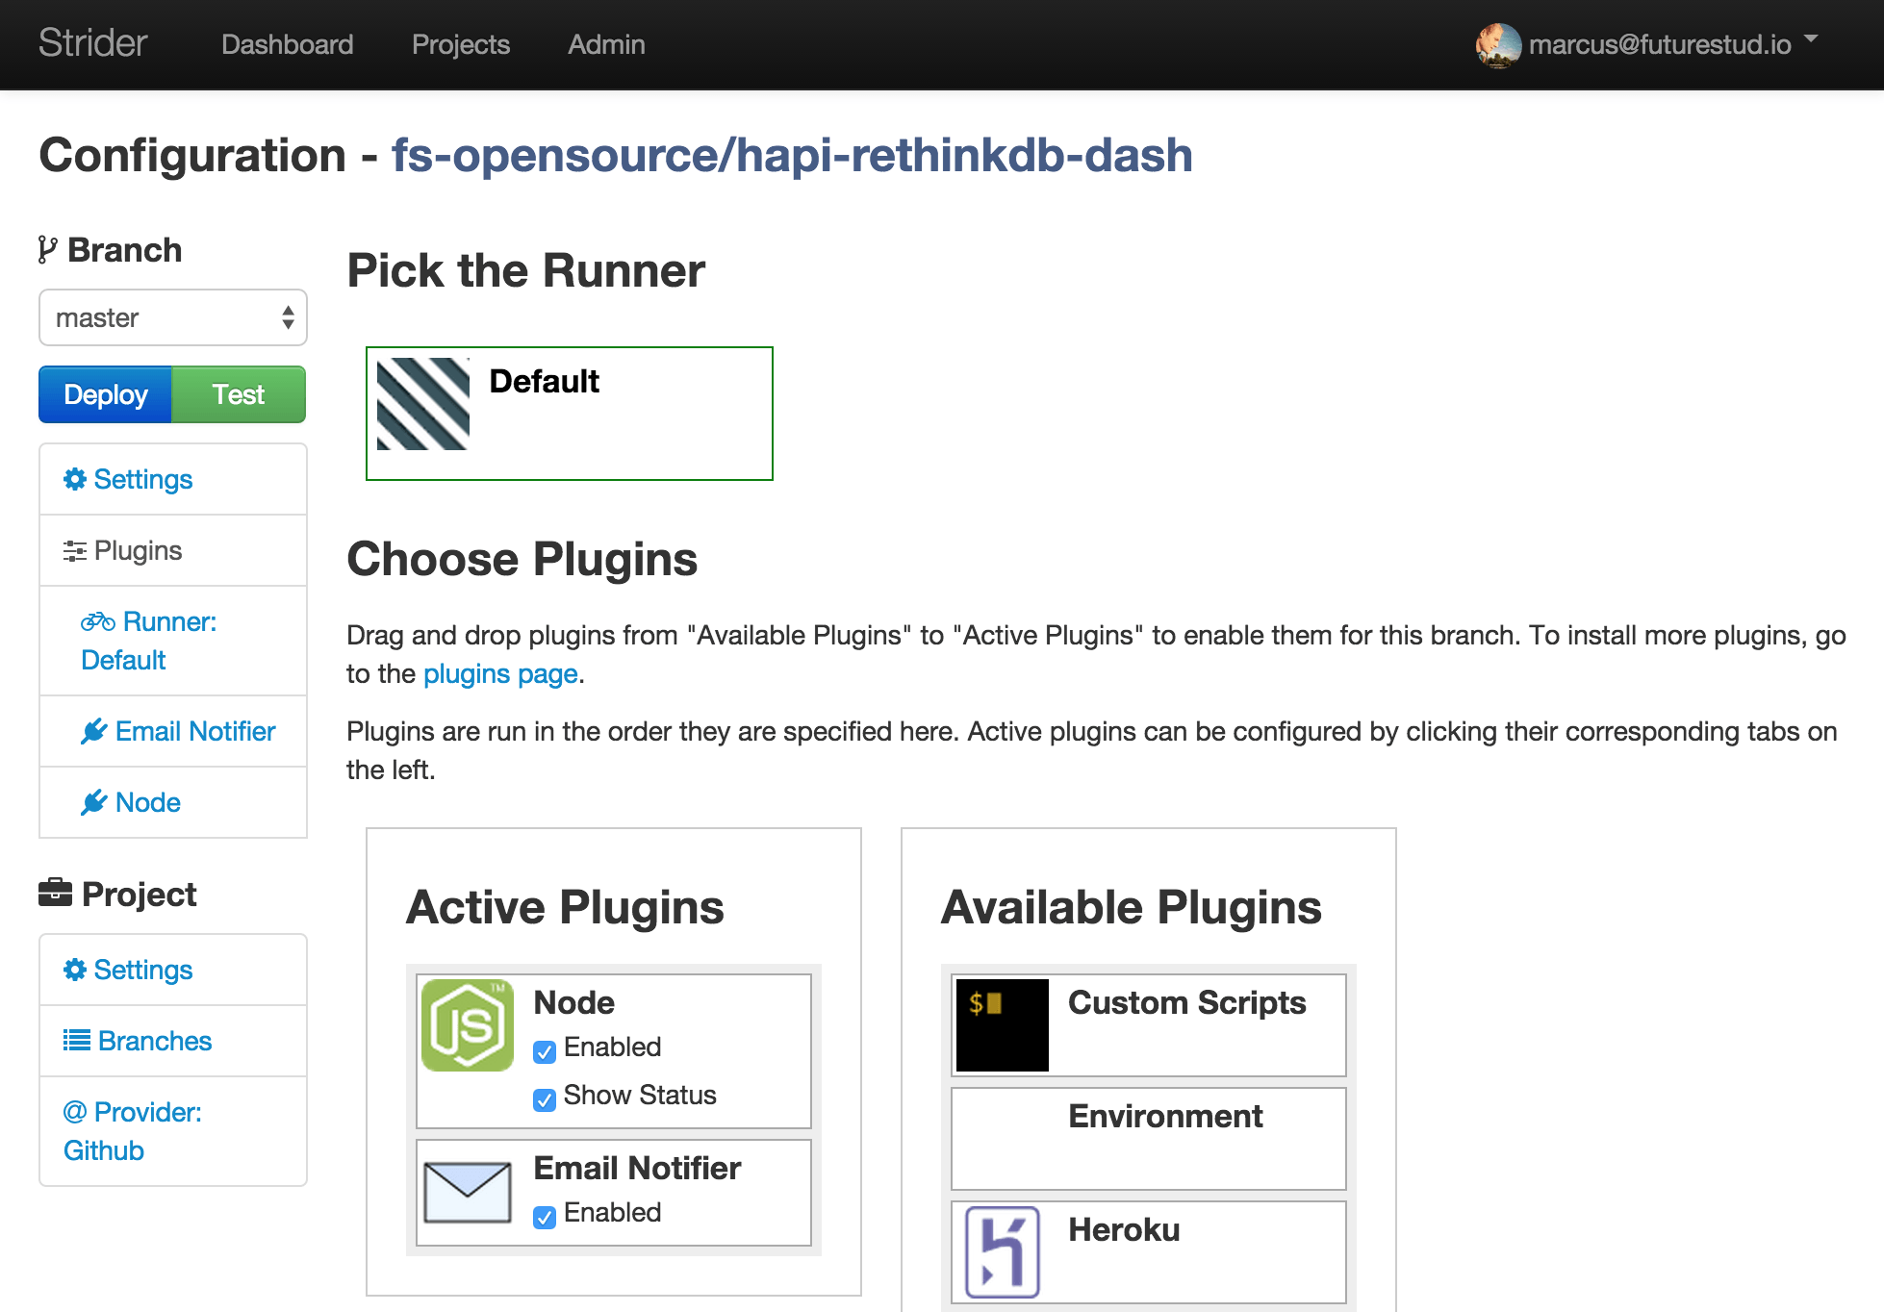Click Email Notifier title in Active Plugins
Viewport: 1884px width, 1312px height.
tap(637, 1168)
